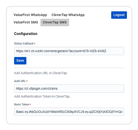Open the CleverTap WhatsApp tab
Screen dimensions: 138x130
click(68, 15)
